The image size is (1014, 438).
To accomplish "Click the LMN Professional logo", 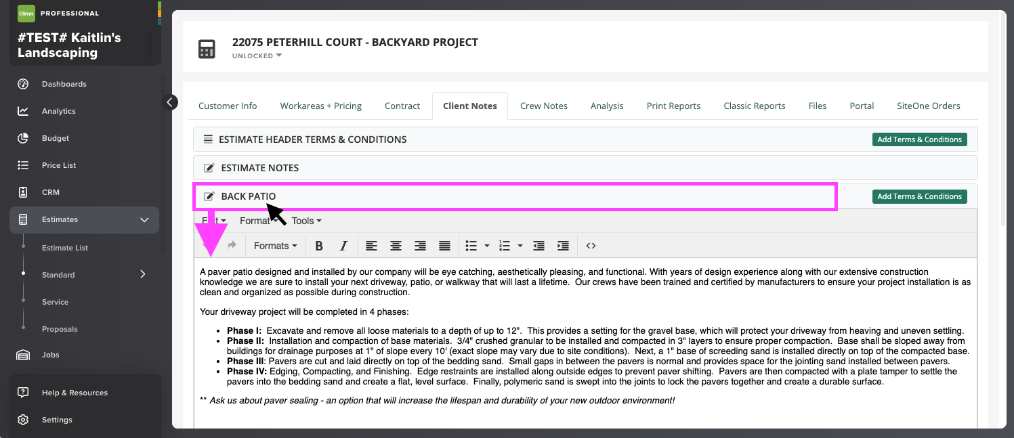I will pos(26,13).
